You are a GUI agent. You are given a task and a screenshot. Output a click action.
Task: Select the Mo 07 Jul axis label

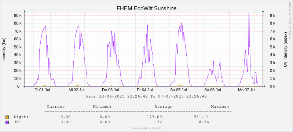[247, 90]
